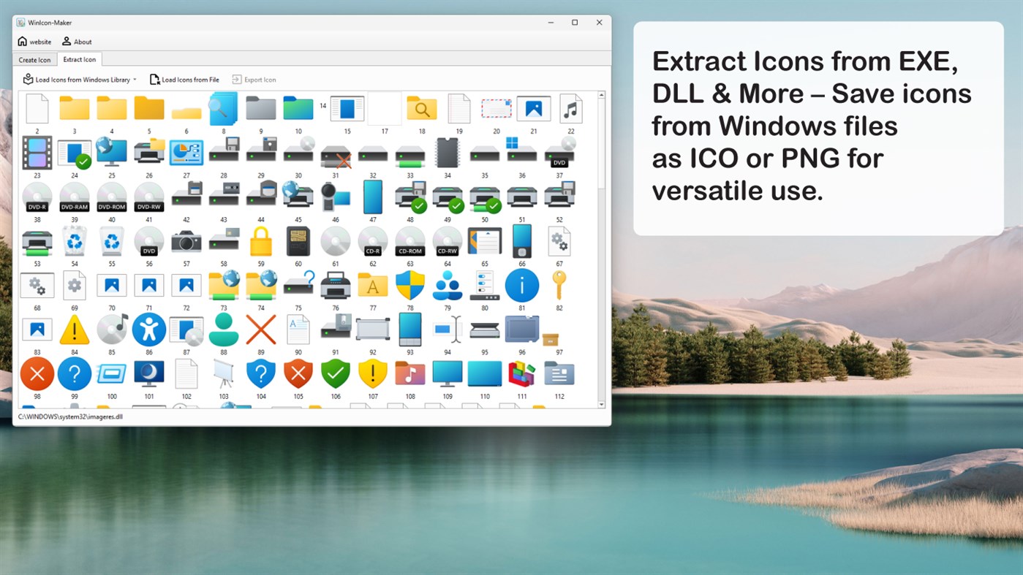Screen dimensions: 1023x575
Task: Choose the crescent moon icon 104
Action: (x=148, y=373)
